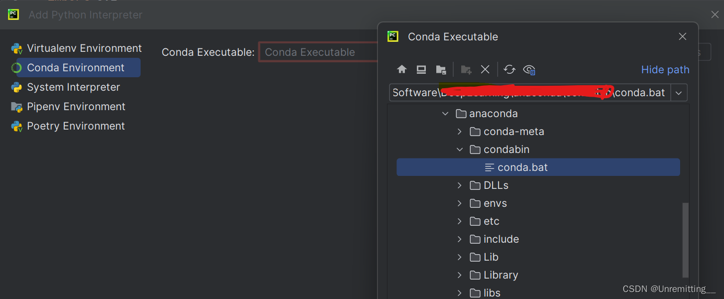The height and width of the screenshot is (299, 724).
Task: Select the DLLs folder
Action: (489, 185)
